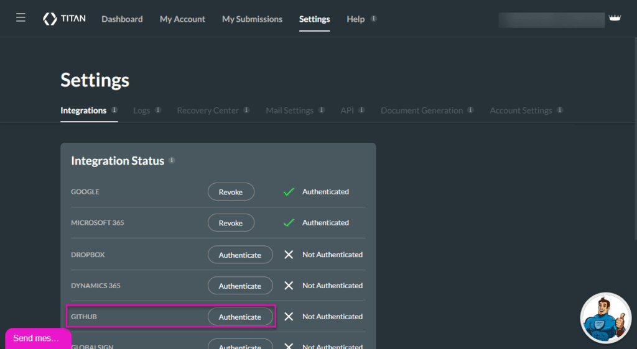Click info icon next to Integrations tab
This screenshot has width=637, height=349.
(114, 110)
